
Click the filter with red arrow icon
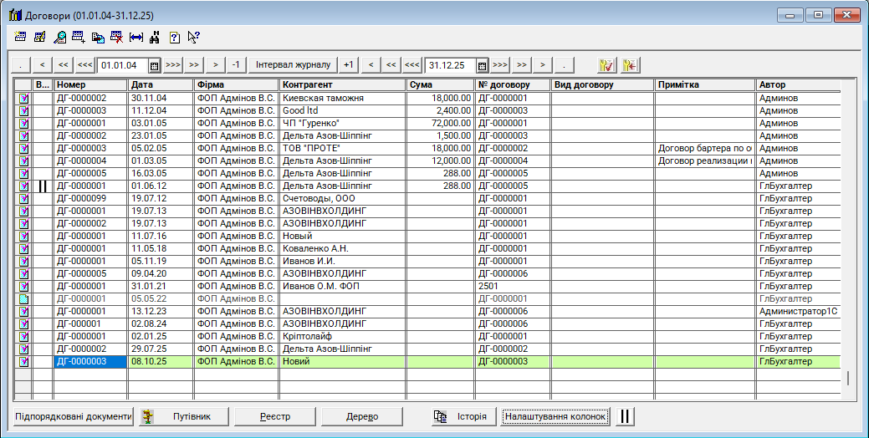pyautogui.click(x=629, y=65)
